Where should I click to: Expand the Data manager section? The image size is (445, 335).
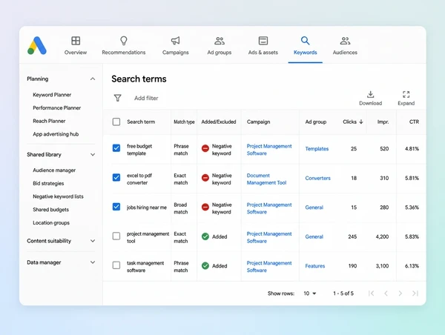click(x=93, y=262)
